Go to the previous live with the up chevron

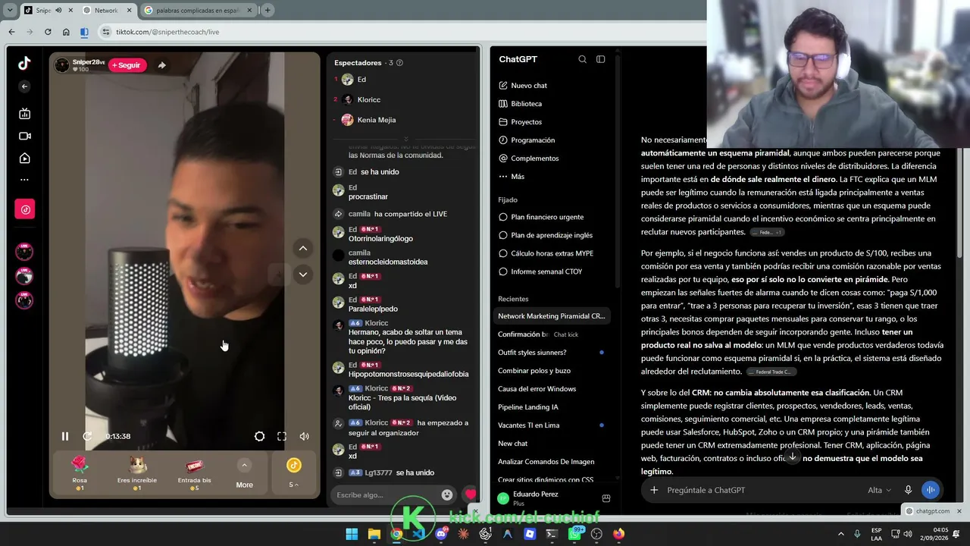pos(303,248)
